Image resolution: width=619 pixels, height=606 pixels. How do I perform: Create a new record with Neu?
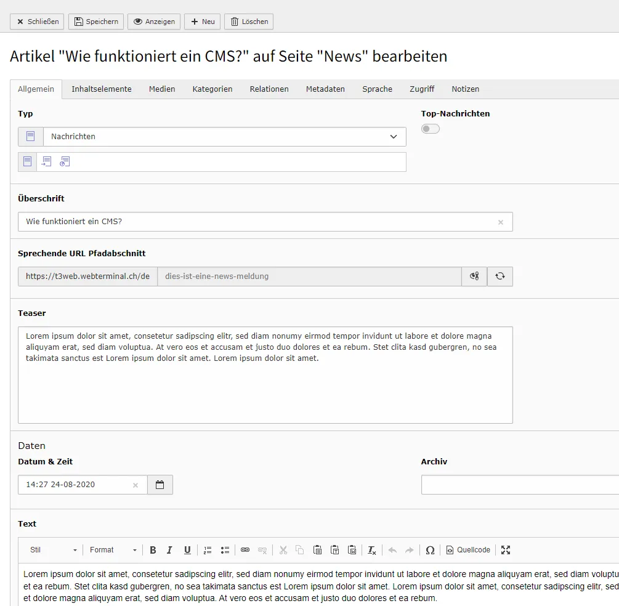click(203, 22)
